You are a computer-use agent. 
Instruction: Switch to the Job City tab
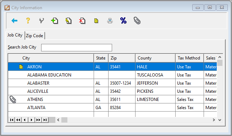point(15,35)
